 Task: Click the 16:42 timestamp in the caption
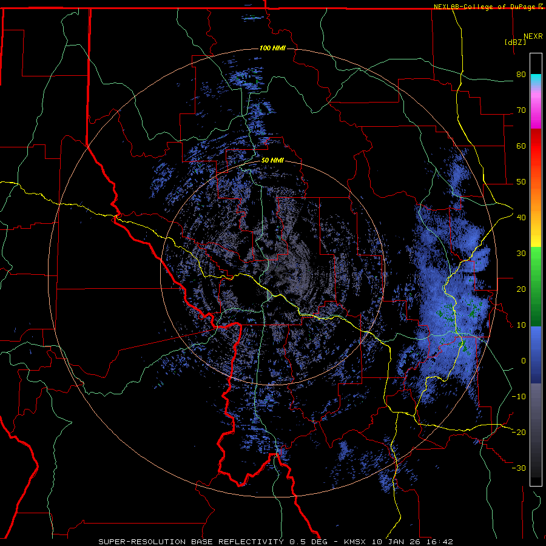tap(441, 542)
